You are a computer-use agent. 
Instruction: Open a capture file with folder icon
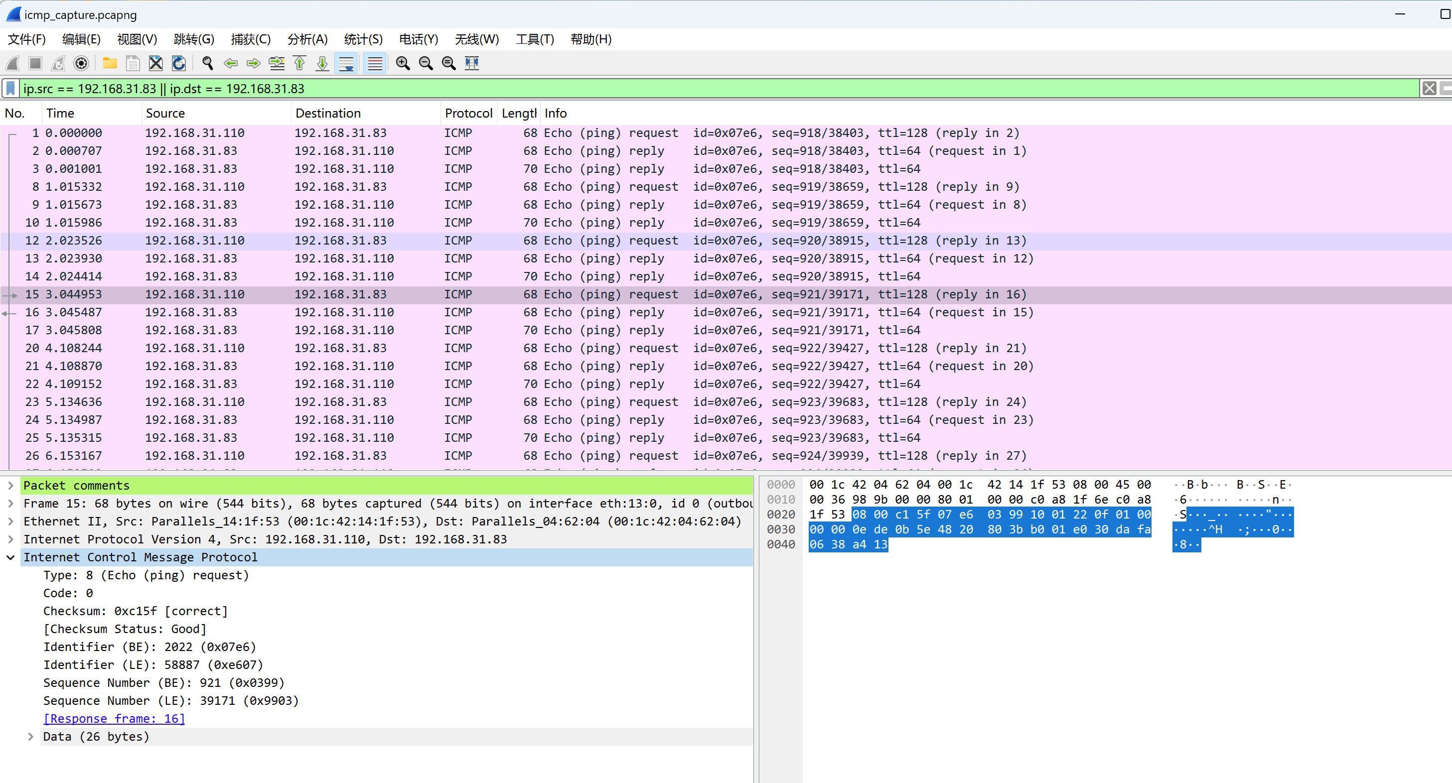pos(110,63)
